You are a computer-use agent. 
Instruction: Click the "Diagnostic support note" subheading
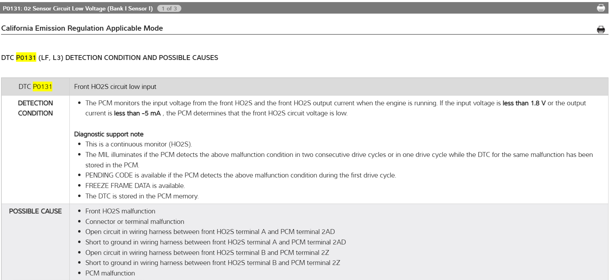109,134
